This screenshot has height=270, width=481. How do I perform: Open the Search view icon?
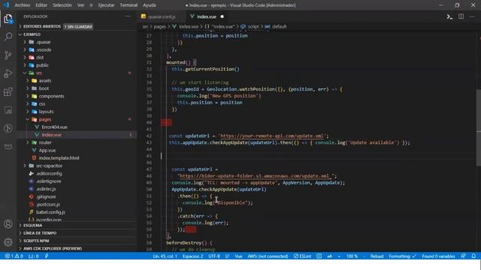8,37
